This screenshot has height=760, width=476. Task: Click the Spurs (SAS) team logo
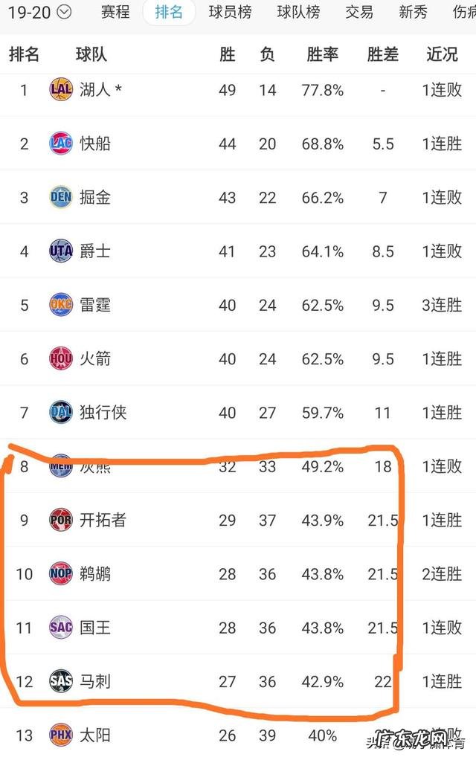tap(60, 682)
